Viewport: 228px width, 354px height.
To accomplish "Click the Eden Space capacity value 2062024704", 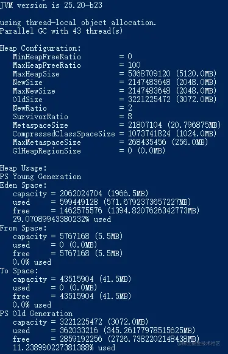I will 81,193.
